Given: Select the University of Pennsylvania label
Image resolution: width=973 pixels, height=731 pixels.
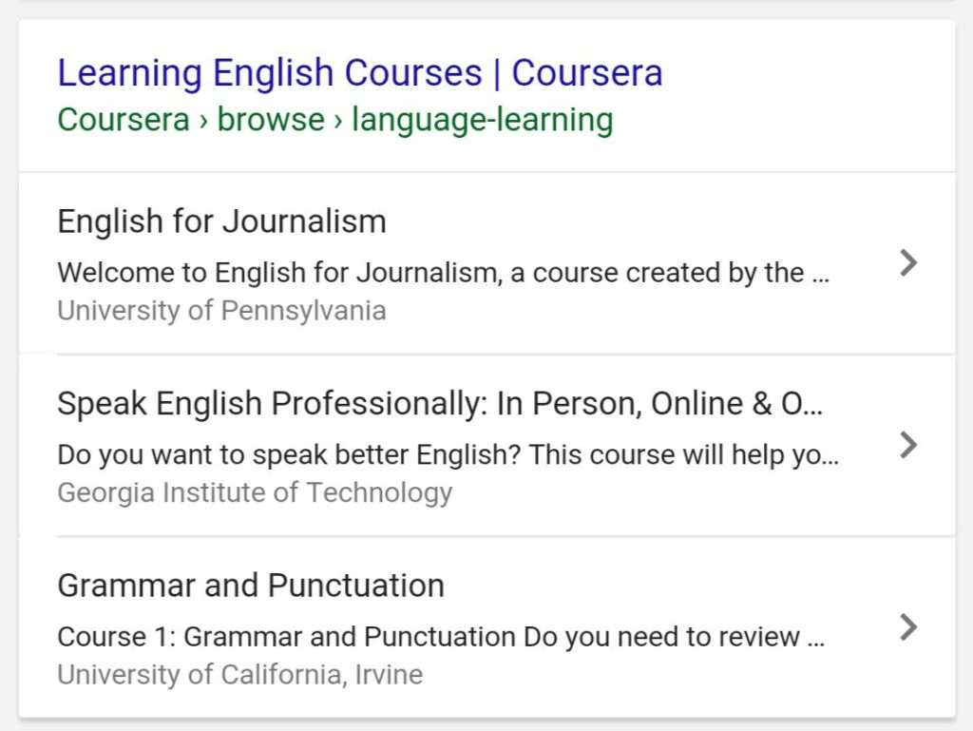Looking at the screenshot, I should (x=221, y=311).
